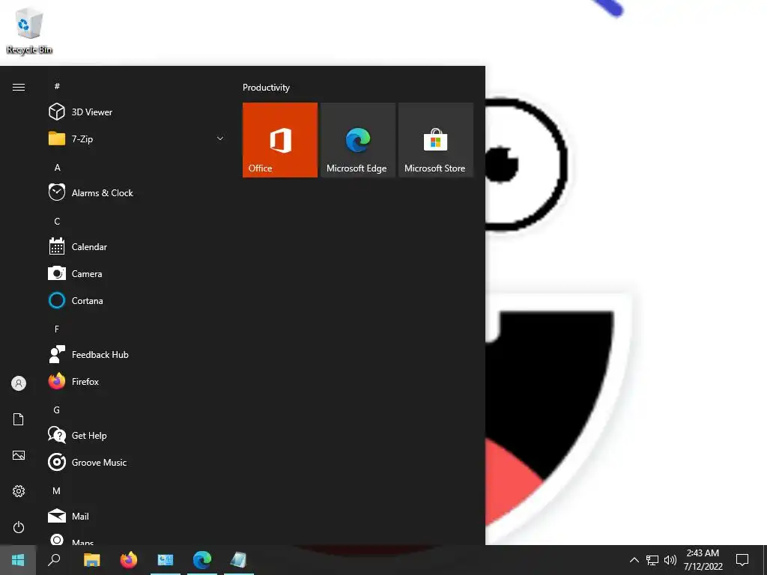
Task: Click the 'F' letter group header
Action: pos(57,329)
